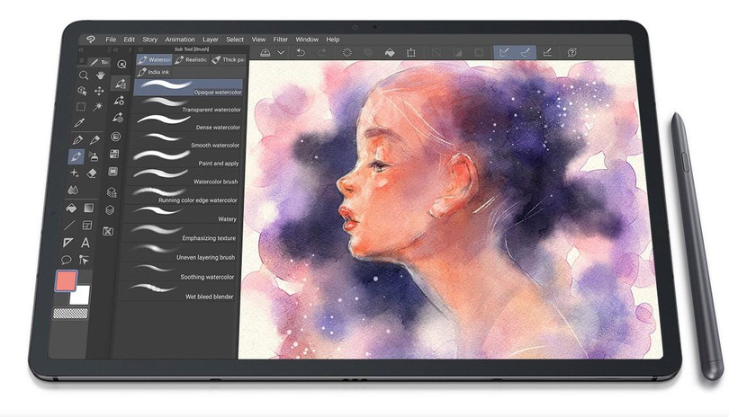Viewport: 729px width, 417px height.
Task: Select the Airbrush tool
Action: tap(94, 157)
